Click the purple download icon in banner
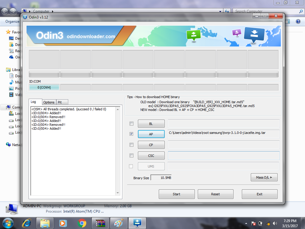This screenshot has height=229, width=305. click(237, 33)
